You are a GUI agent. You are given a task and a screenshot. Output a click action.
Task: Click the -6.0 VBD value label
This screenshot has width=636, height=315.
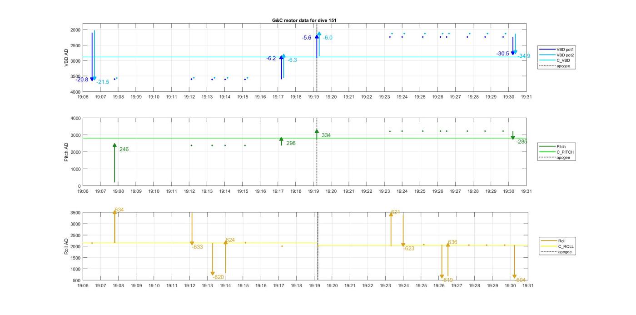pyautogui.click(x=328, y=38)
